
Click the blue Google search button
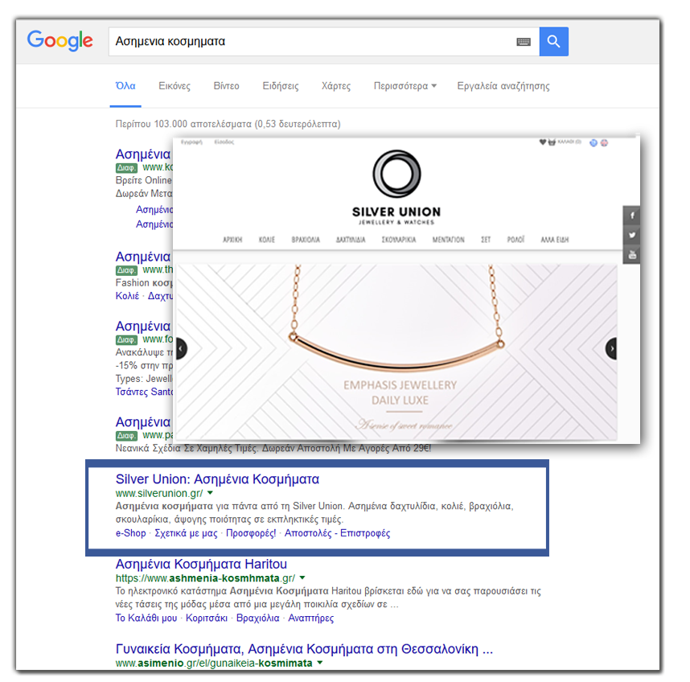pos(553,42)
